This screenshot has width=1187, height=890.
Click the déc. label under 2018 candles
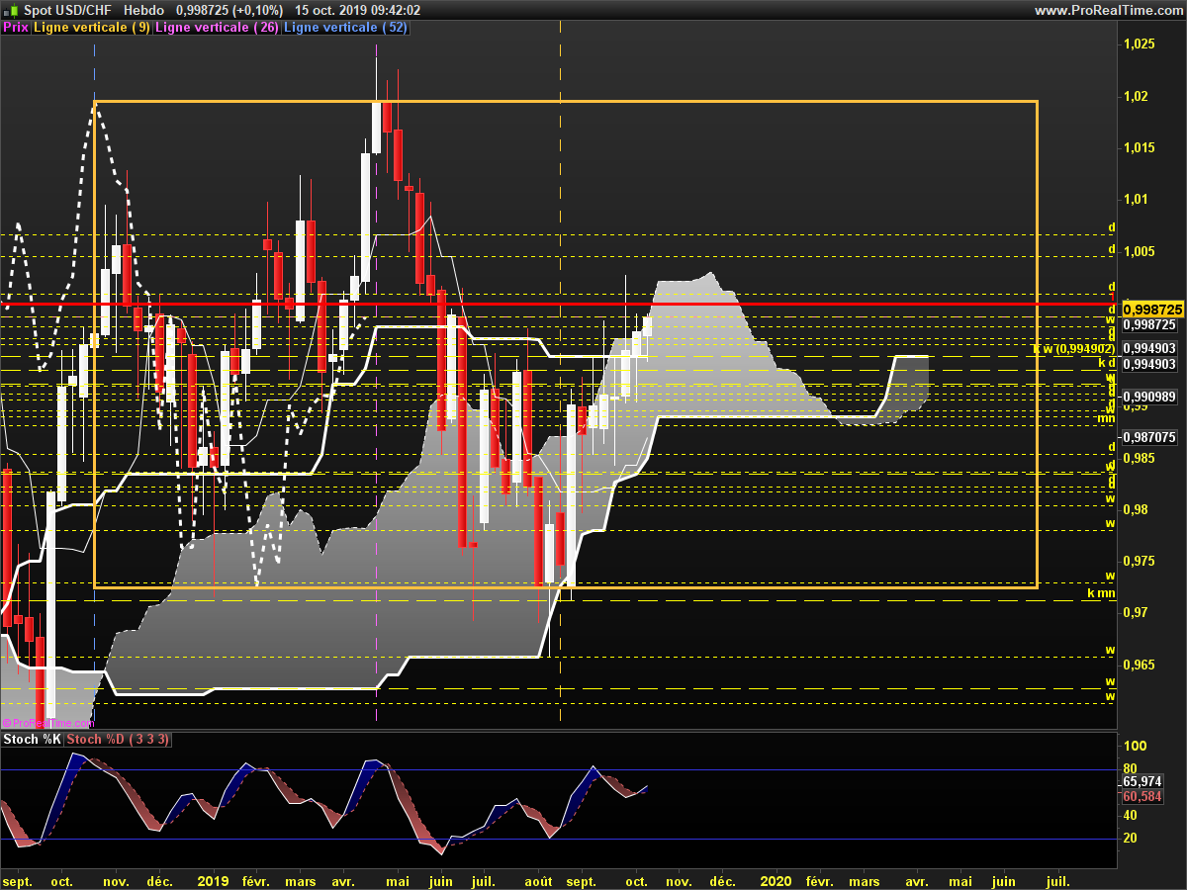(158, 880)
